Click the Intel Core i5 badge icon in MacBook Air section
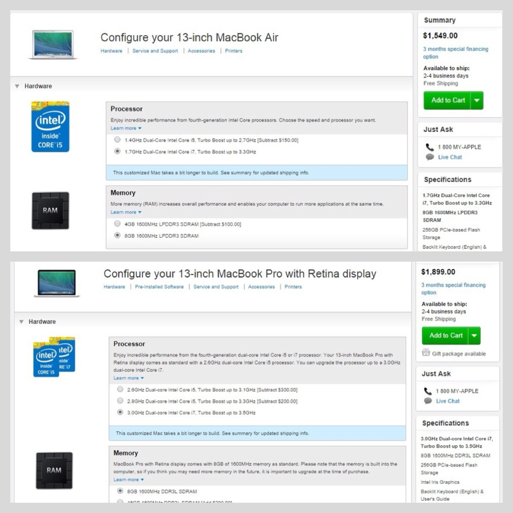Viewport: 513px width, 513px height. (x=50, y=127)
